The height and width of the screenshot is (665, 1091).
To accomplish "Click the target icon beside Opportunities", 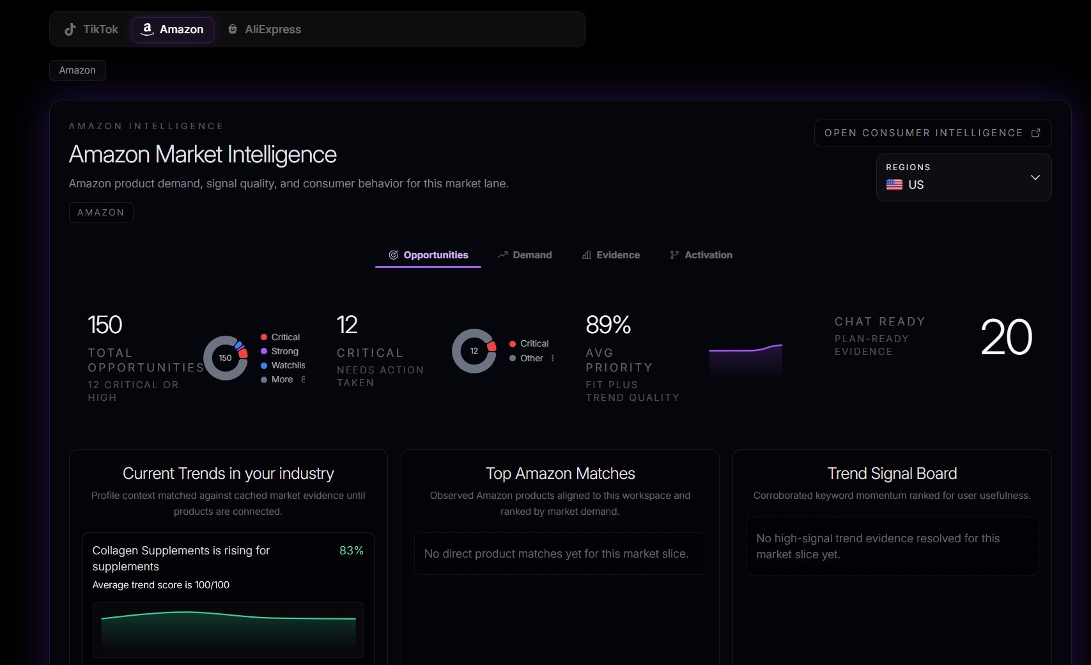I will coord(394,255).
